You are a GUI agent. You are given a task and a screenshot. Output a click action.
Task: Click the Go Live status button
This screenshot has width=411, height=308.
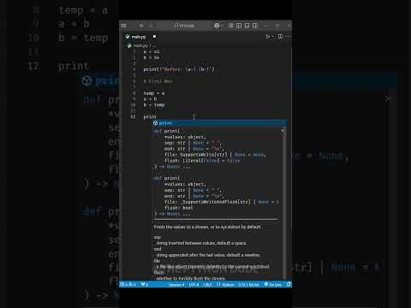(x=273, y=285)
